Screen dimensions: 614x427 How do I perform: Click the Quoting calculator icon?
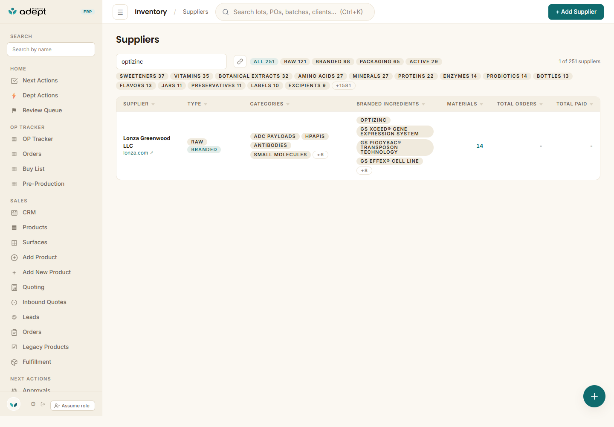click(x=14, y=287)
